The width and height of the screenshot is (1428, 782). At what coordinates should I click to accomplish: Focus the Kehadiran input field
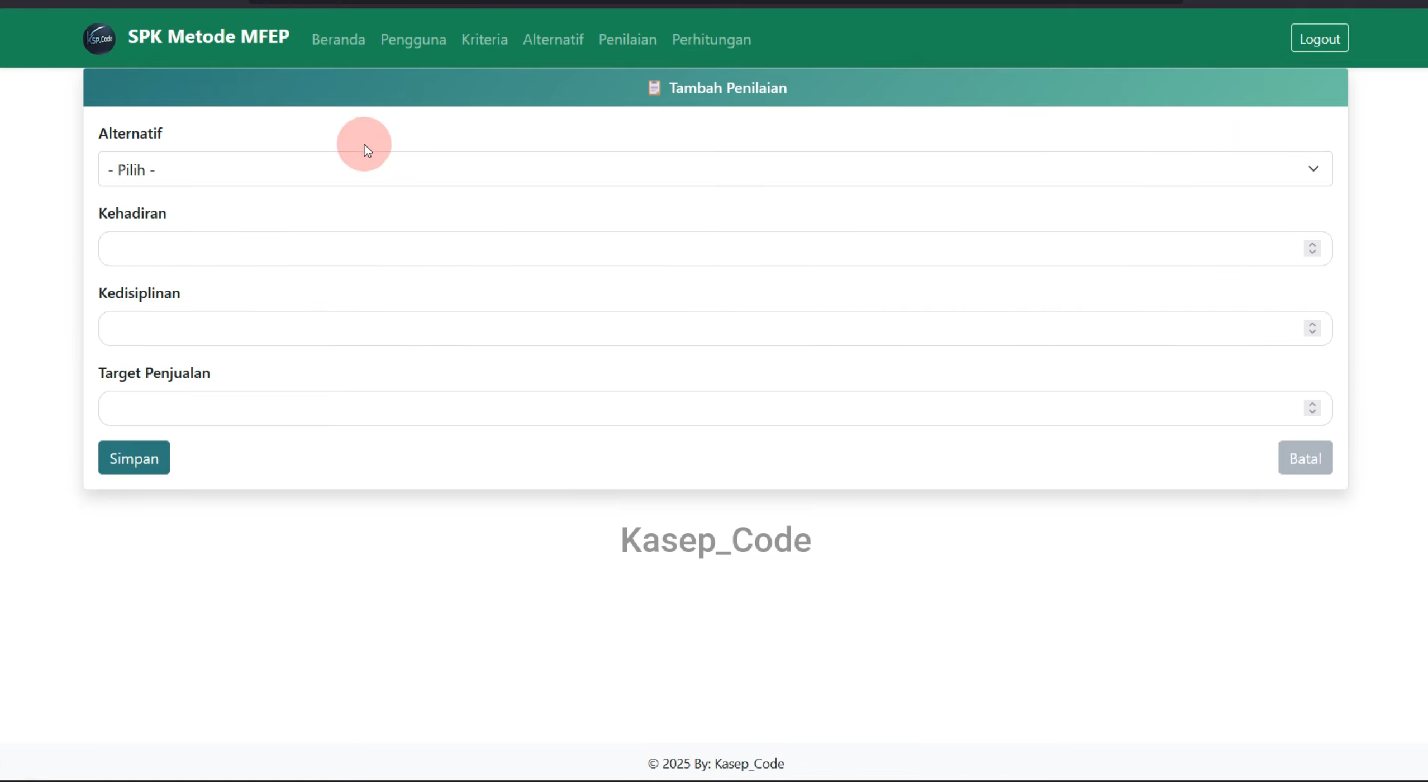715,249
